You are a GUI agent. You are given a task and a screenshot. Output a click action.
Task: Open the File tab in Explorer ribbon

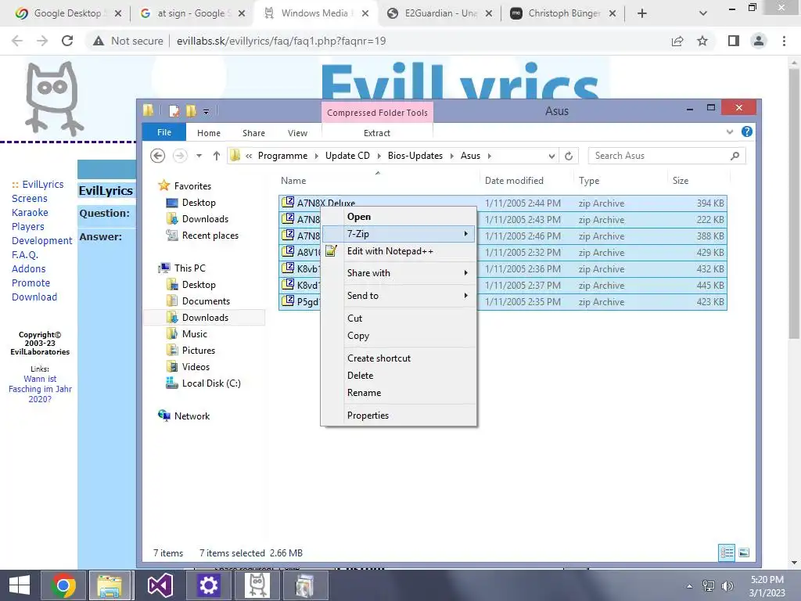point(164,132)
